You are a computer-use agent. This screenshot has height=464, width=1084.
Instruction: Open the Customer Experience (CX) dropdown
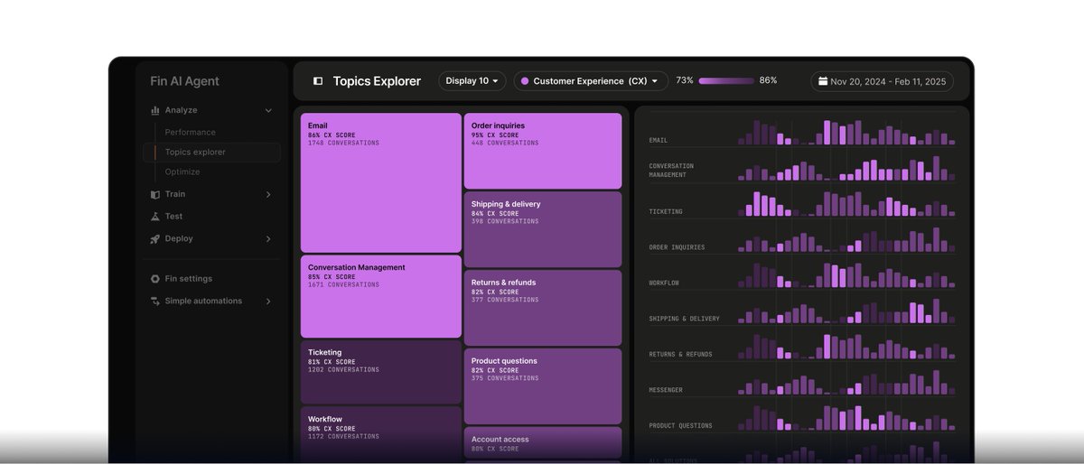[592, 81]
